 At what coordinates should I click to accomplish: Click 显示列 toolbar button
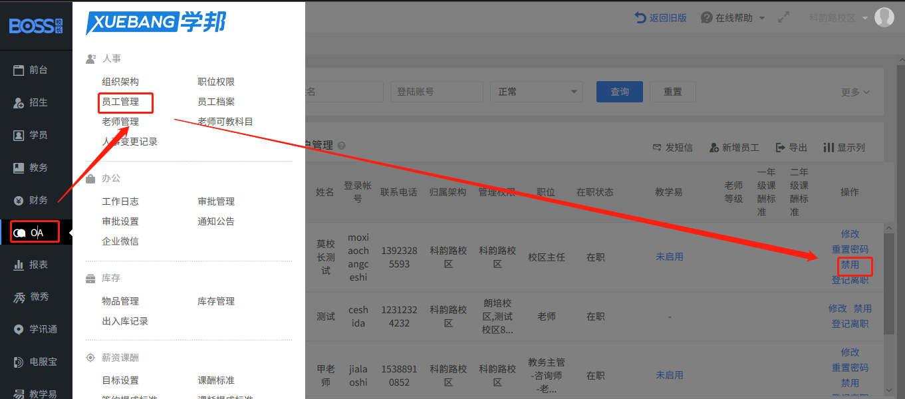tap(844, 148)
